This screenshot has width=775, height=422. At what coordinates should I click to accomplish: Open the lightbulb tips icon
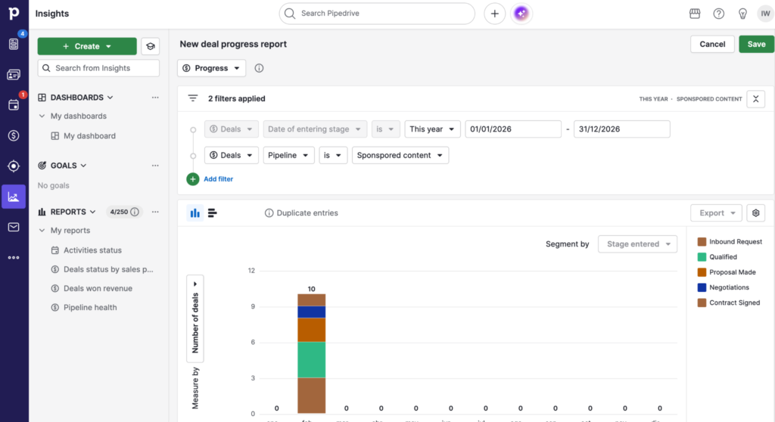(742, 14)
